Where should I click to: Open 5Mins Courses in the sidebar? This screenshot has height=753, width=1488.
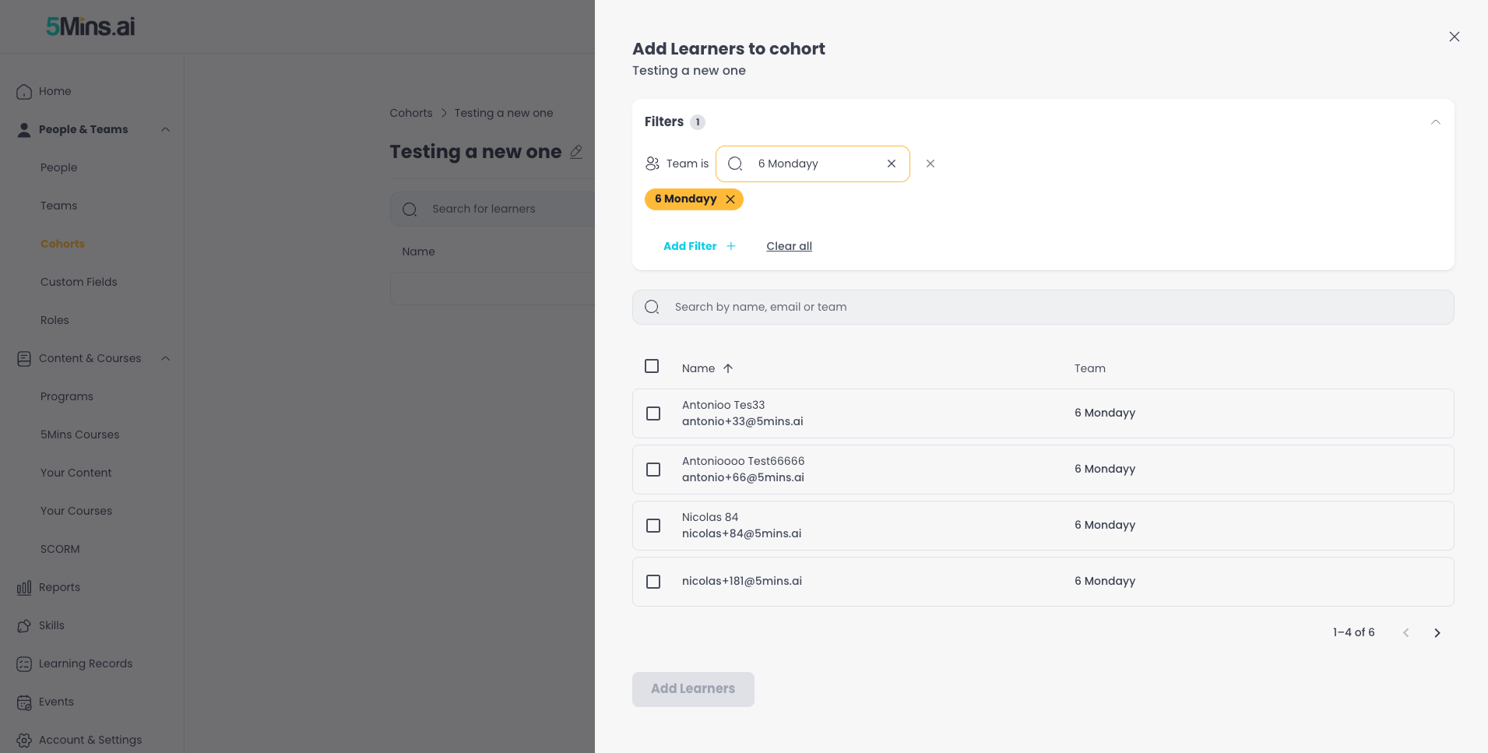point(79,435)
